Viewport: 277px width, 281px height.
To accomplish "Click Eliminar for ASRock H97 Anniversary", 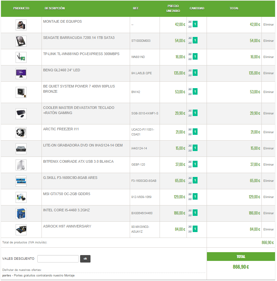I will pos(268,229).
